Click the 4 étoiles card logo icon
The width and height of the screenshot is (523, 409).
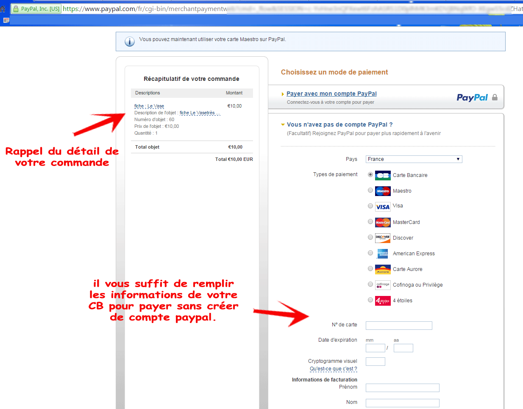pos(383,301)
